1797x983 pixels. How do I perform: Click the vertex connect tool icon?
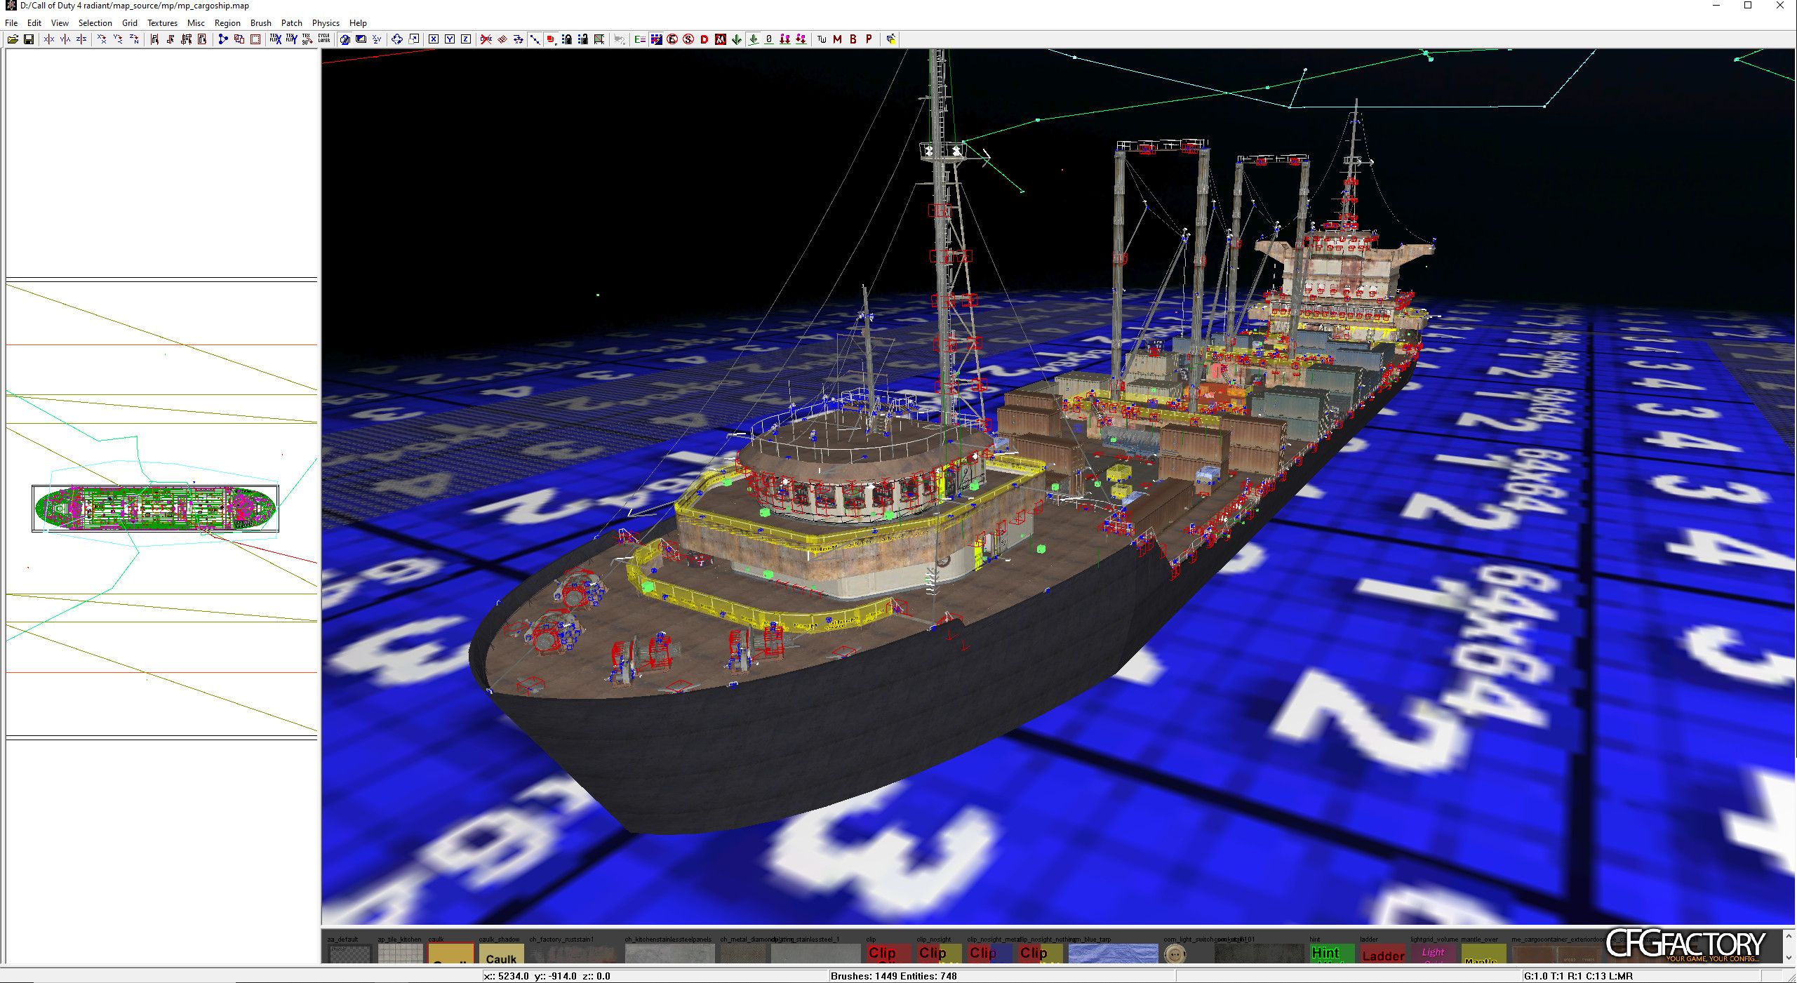223,39
